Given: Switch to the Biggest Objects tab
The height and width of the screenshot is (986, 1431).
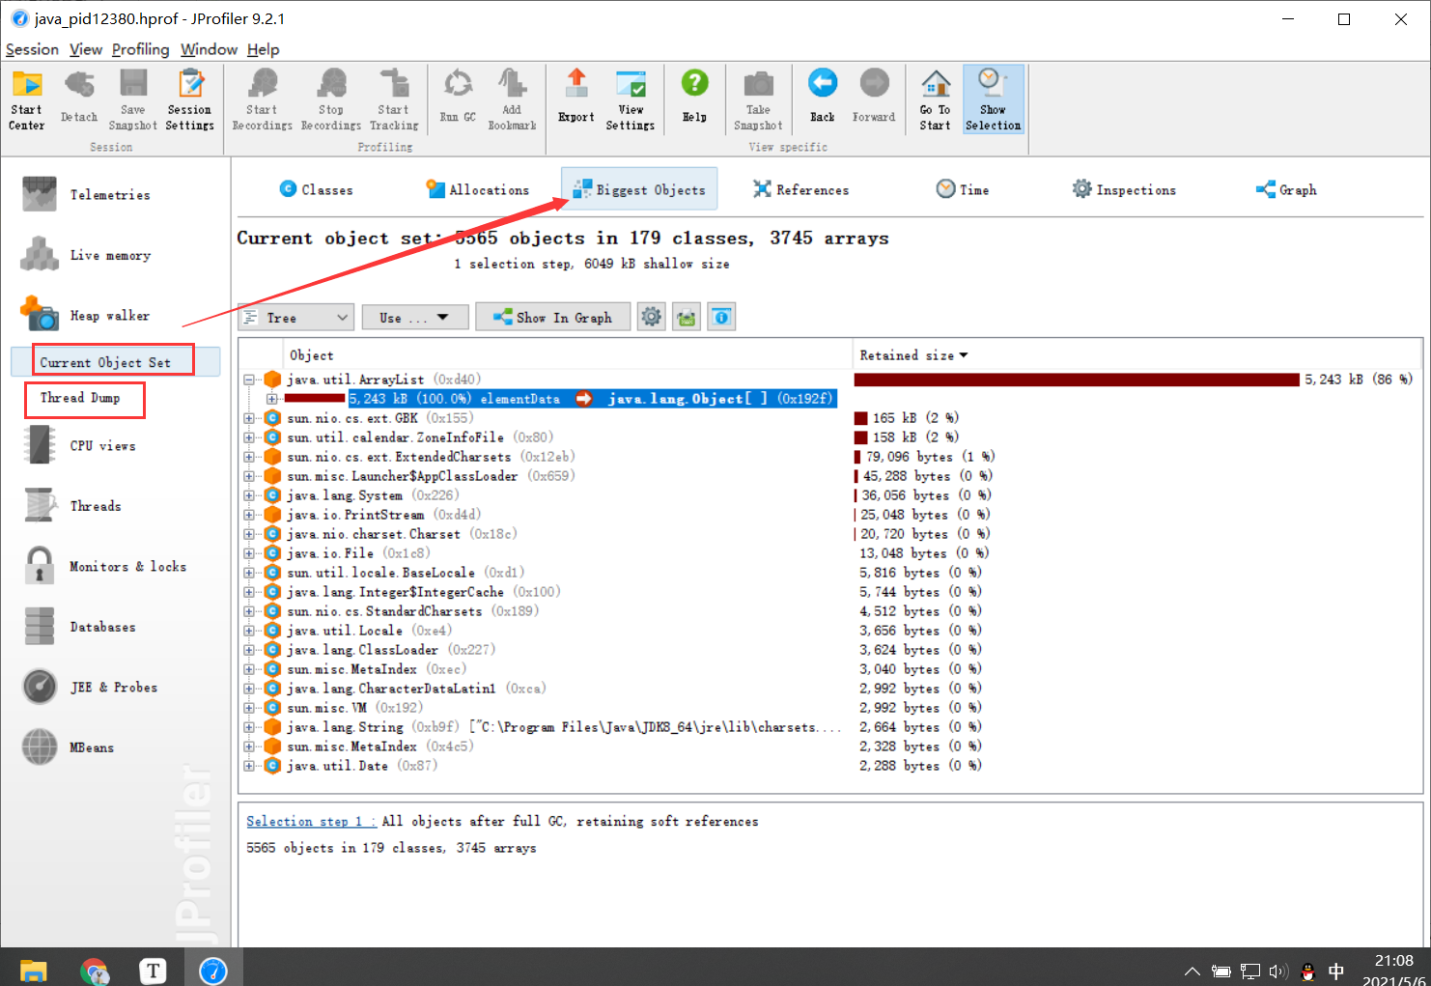Looking at the screenshot, I should click(639, 189).
